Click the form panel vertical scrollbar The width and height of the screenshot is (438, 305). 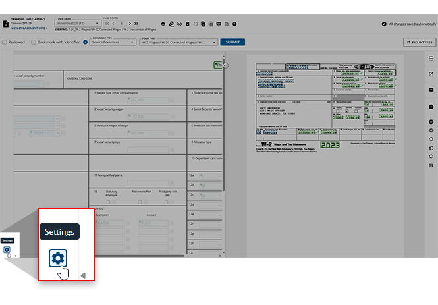click(x=223, y=125)
